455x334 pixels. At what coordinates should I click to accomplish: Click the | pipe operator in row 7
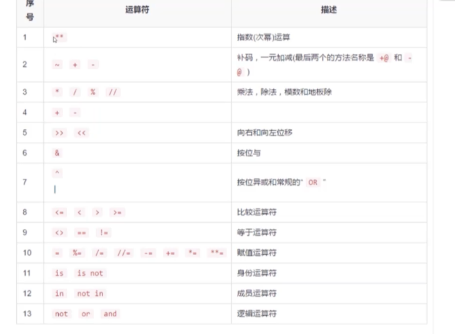(55, 190)
